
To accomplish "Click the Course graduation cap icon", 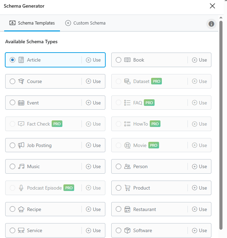I will (21, 81).
